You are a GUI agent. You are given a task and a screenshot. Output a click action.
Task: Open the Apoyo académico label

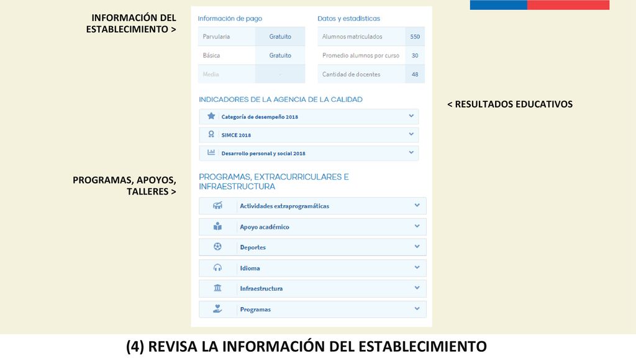pos(265,227)
